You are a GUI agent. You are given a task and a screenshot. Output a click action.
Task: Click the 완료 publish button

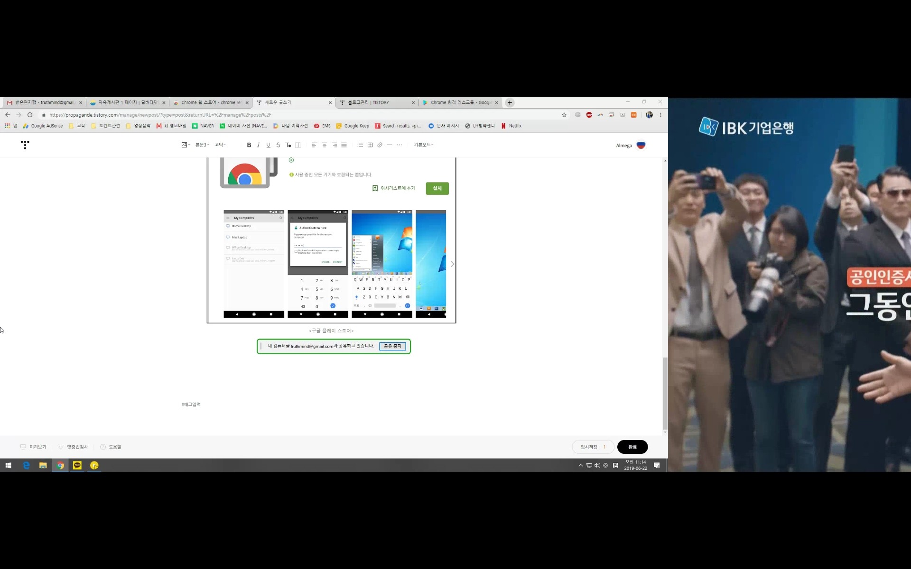coord(632,447)
